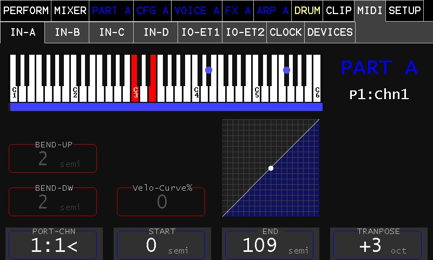Click the blue dot after C5
The height and width of the screenshot is (260, 433).
(287, 70)
